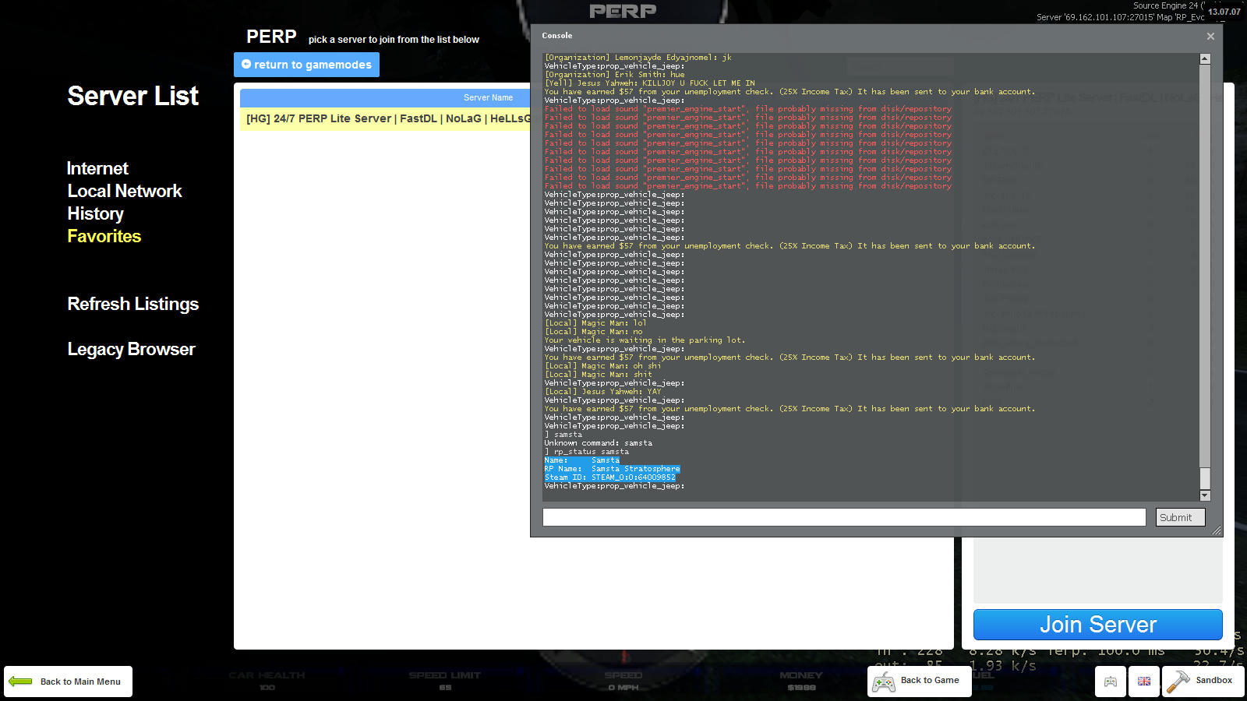This screenshot has height=701, width=1247.
Task: Click the highlighted 'Name: Samsta' console line
Action: [x=582, y=460]
